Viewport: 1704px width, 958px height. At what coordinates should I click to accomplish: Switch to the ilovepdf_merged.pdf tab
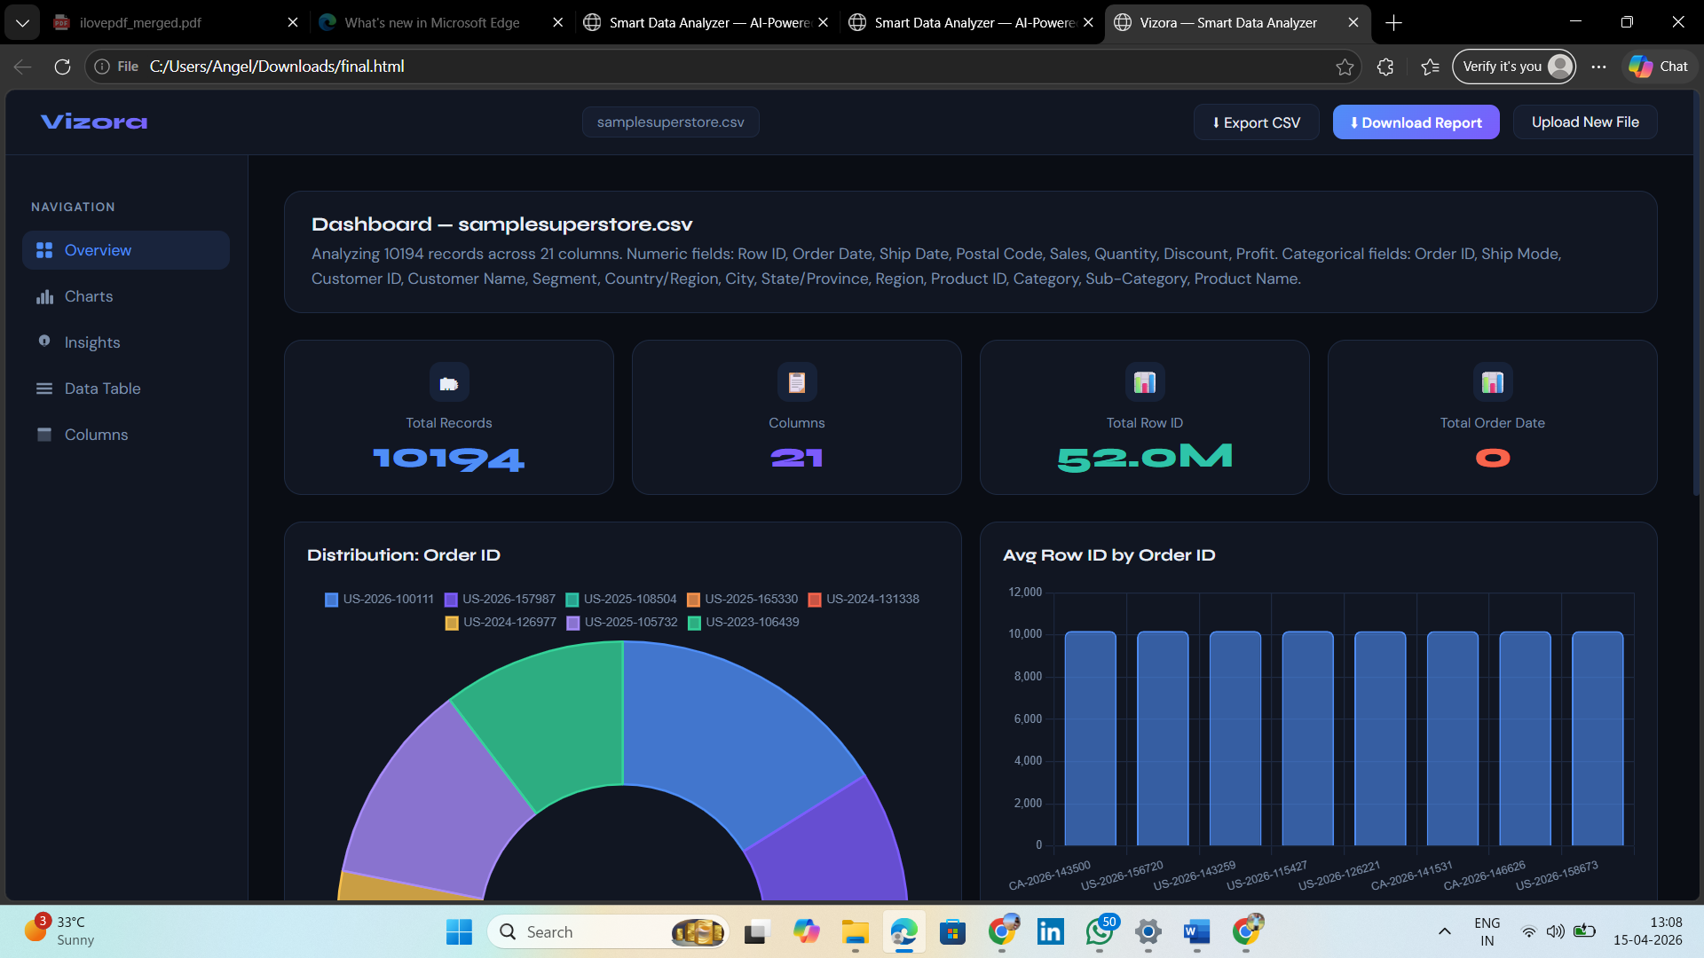click(x=176, y=23)
